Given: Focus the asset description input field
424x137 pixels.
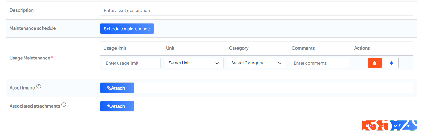Looking at the screenshot, I should tap(256, 11).
